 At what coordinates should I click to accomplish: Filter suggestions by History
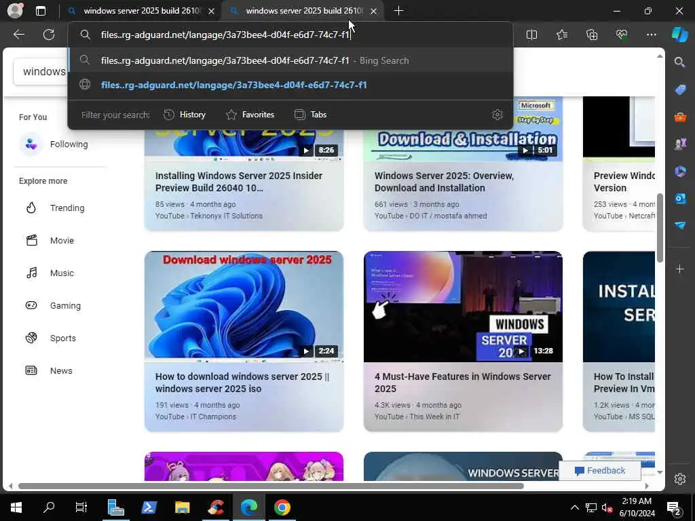pyautogui.click(x=185, y=115)
